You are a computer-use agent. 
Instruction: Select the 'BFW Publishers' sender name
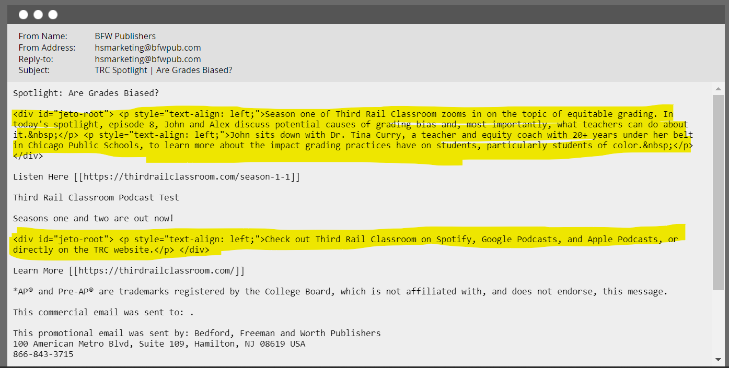(125, 37)
